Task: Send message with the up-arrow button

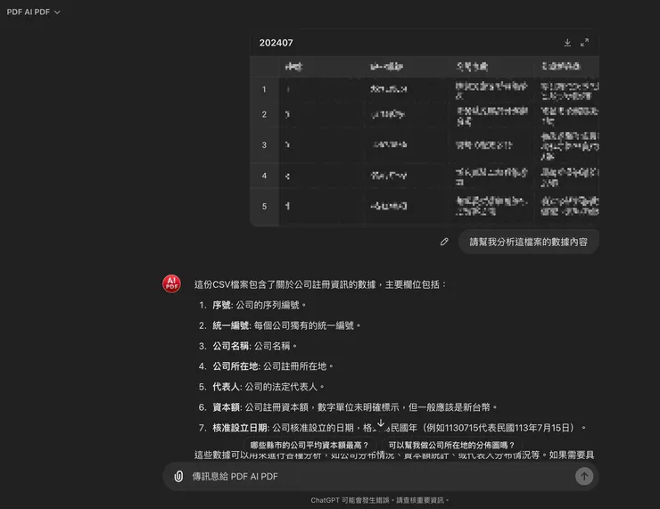Action: tap(584, 476)
